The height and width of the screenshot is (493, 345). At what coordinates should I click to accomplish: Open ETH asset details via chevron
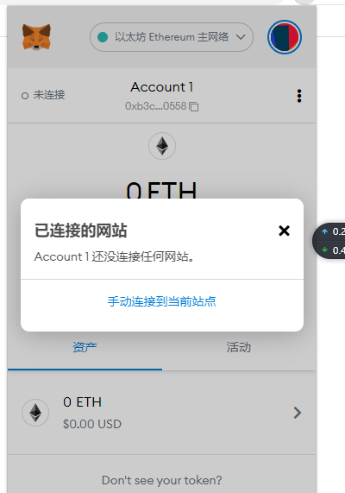(298, 413)
